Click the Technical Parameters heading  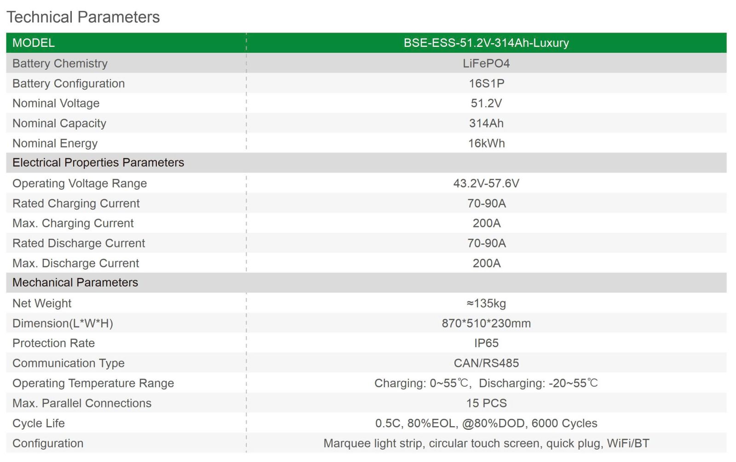[x=83, y=17]
